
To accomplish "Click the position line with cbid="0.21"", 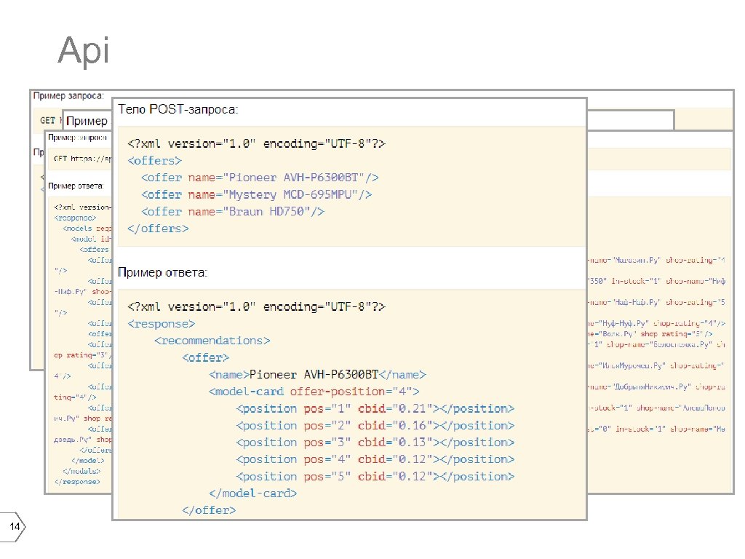I will pyautogui.click(x=375, y=408).
